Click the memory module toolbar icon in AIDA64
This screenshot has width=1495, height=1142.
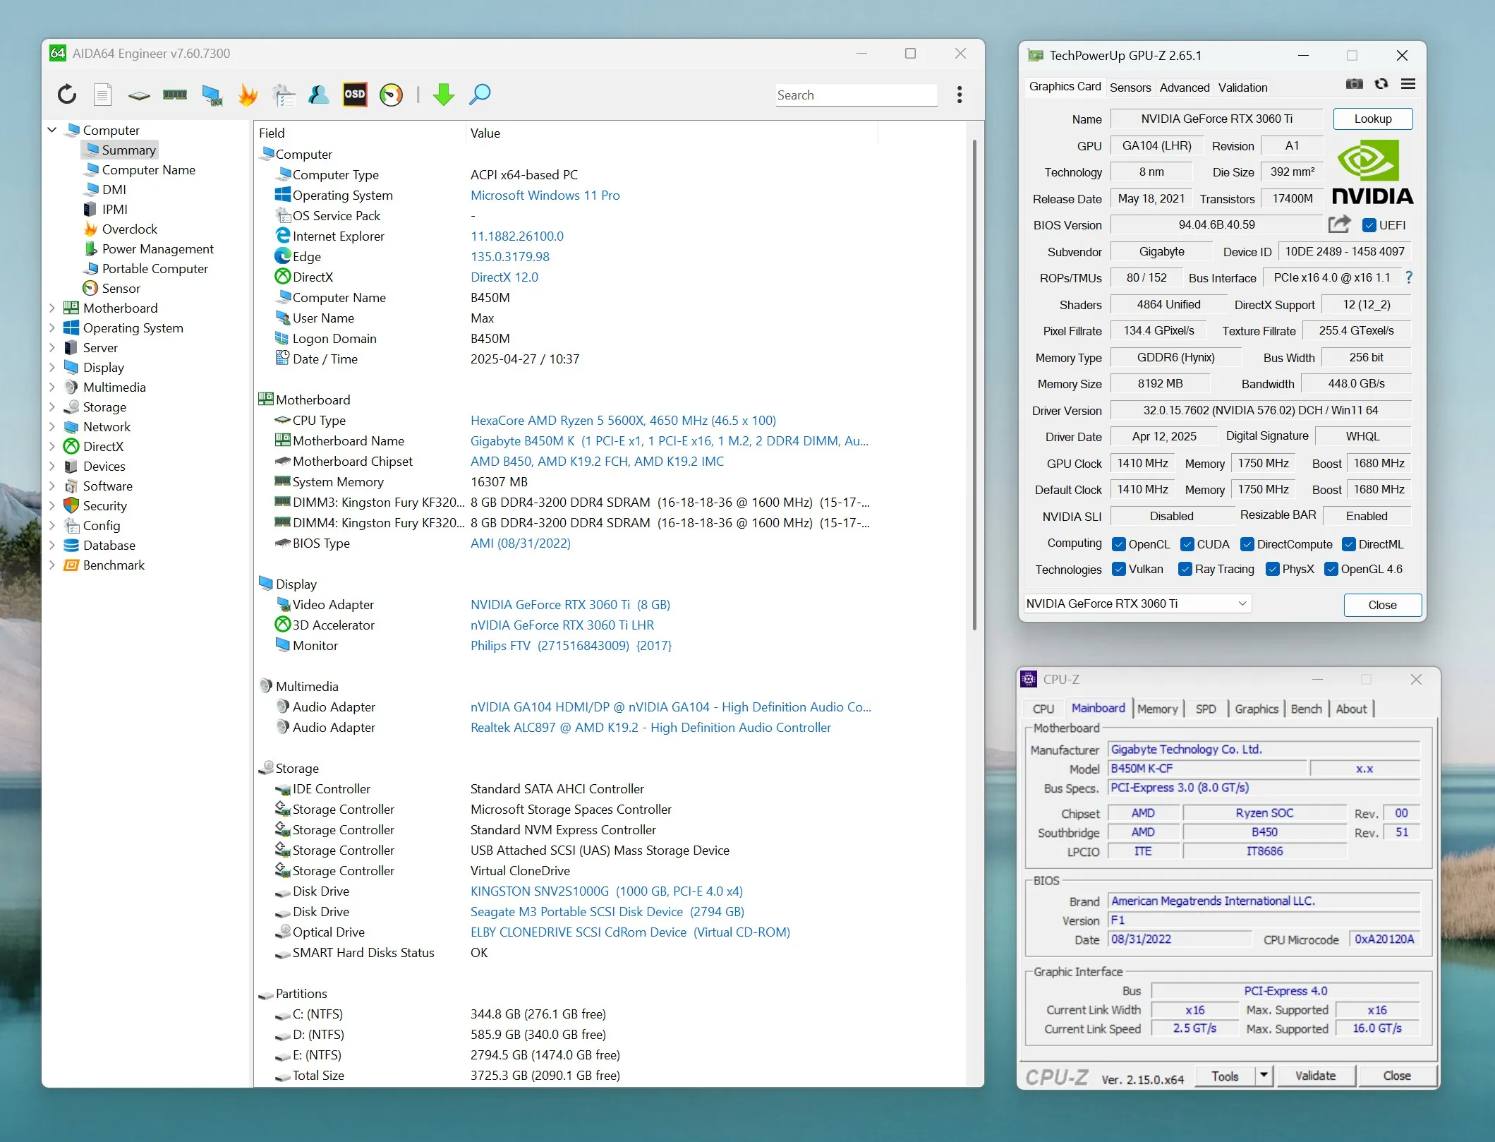175,95
